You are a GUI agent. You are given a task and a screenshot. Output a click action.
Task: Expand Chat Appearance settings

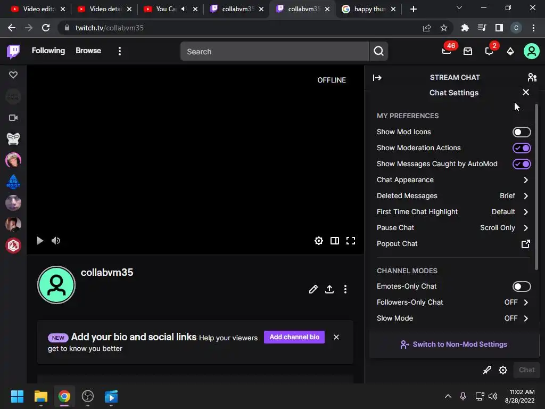pos(453,180)
